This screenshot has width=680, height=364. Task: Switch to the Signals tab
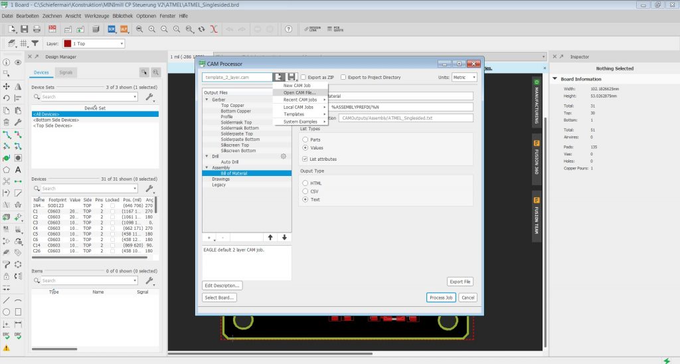coord(66,72)
